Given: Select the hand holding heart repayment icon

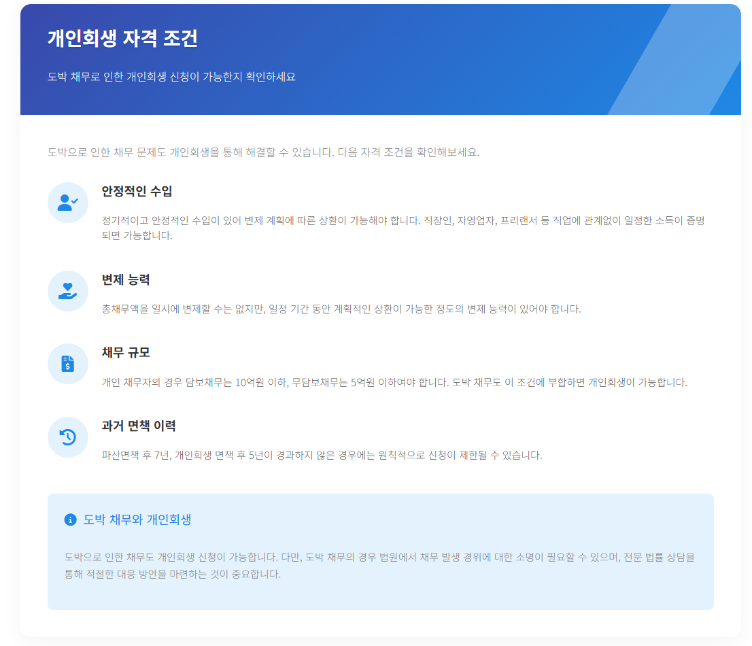Looking at the screenshot, I should [67, 290].
